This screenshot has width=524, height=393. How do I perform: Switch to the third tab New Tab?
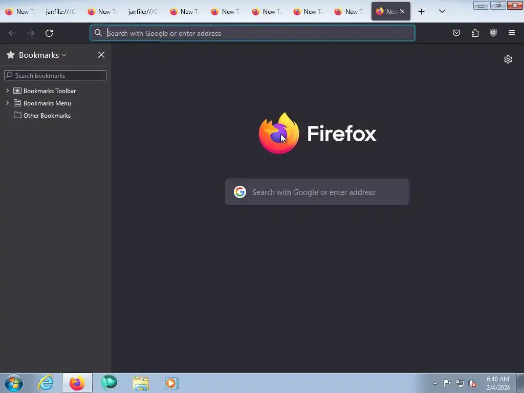coord(102,11)
